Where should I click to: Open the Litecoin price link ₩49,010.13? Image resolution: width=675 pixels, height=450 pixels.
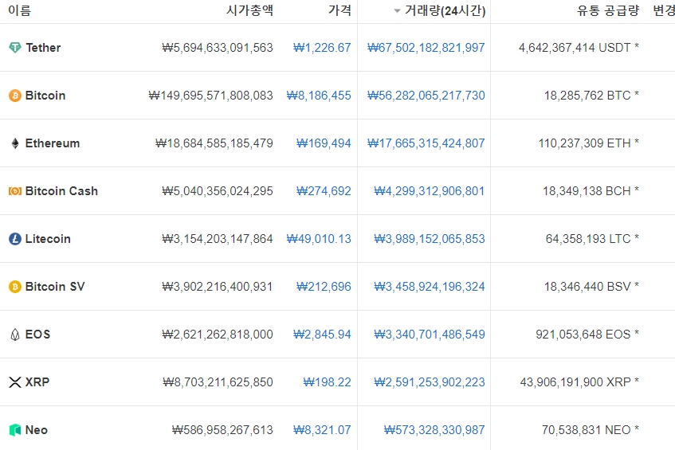[319, 239]
